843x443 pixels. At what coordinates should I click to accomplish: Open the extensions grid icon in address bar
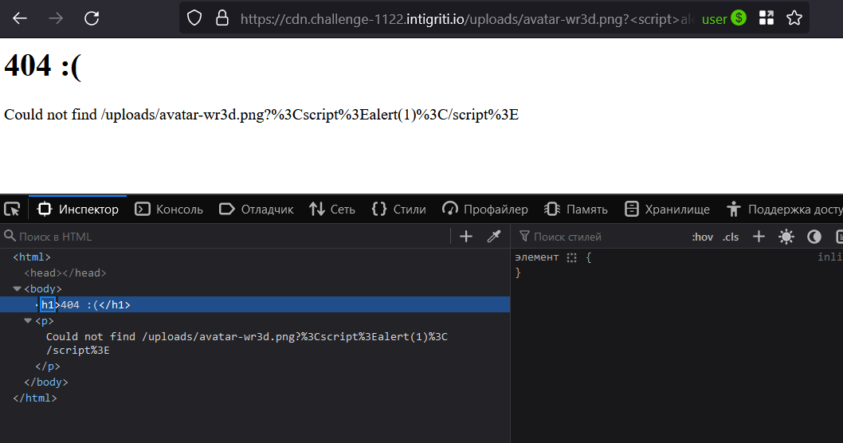pos(767,18)
